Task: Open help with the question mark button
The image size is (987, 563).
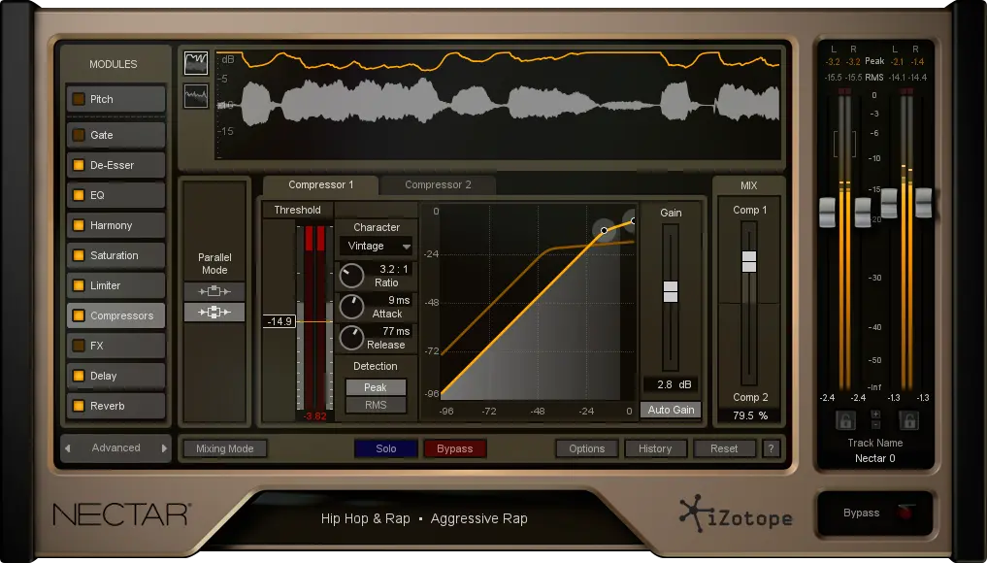Action: point(772,448)
